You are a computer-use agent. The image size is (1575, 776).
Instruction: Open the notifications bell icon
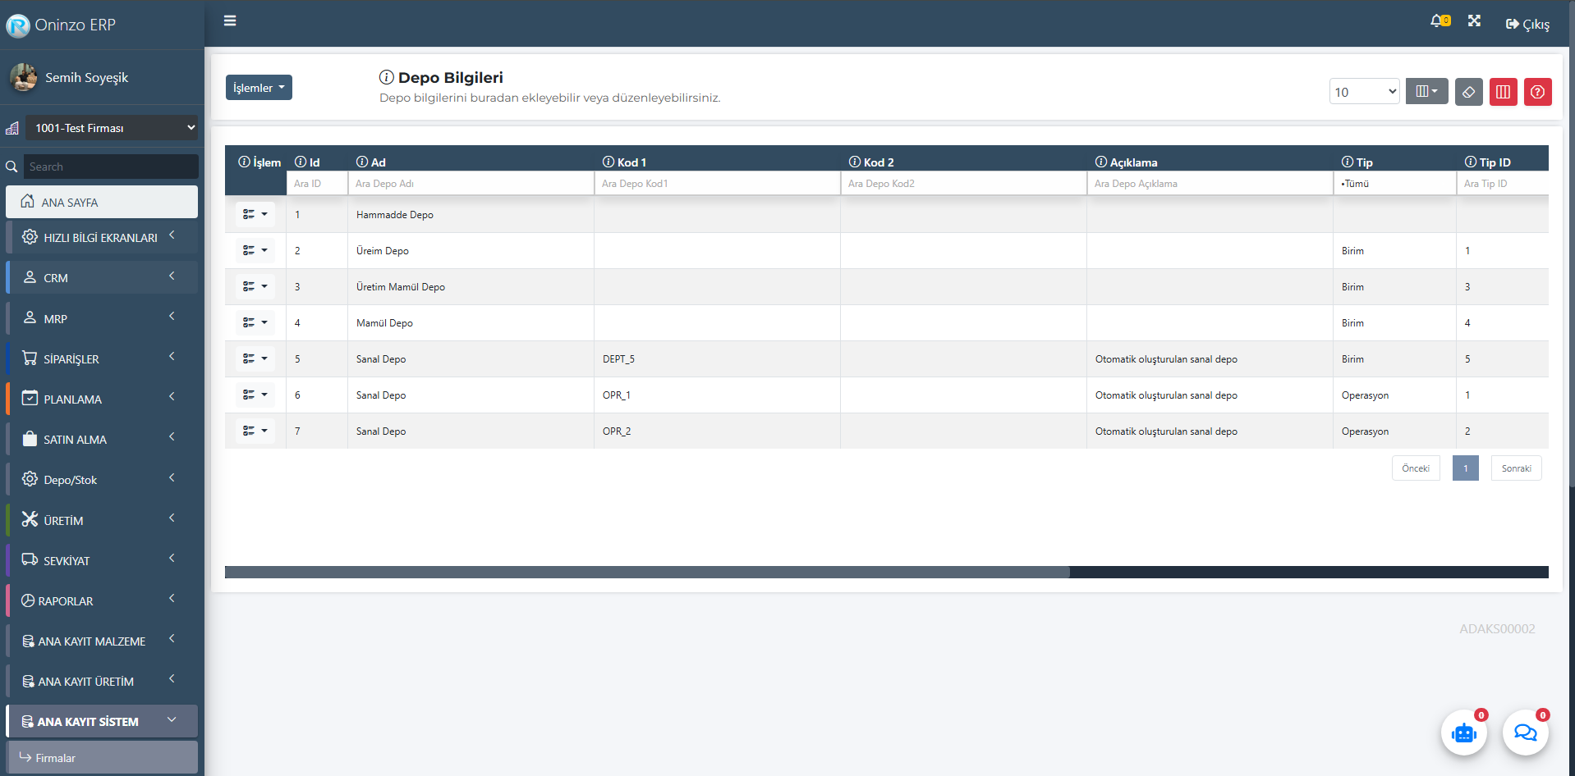tap(1438, 21)
